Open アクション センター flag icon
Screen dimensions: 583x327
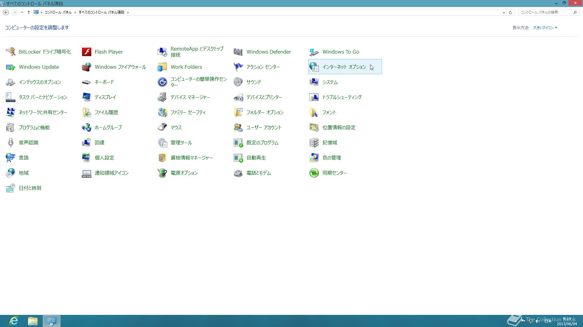point(238,67)
